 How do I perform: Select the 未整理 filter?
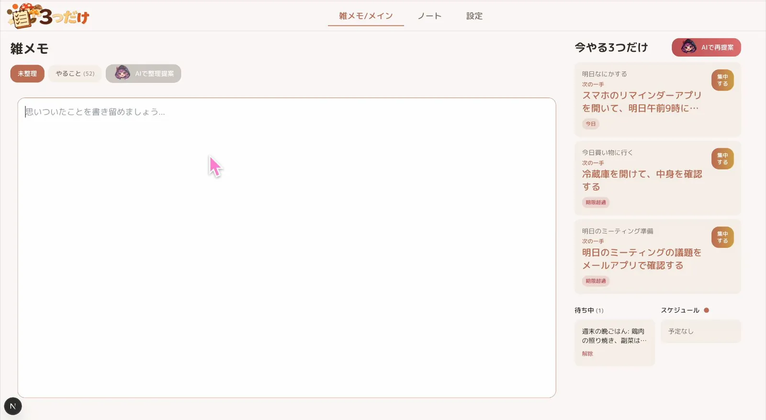(x=27, y=74)
